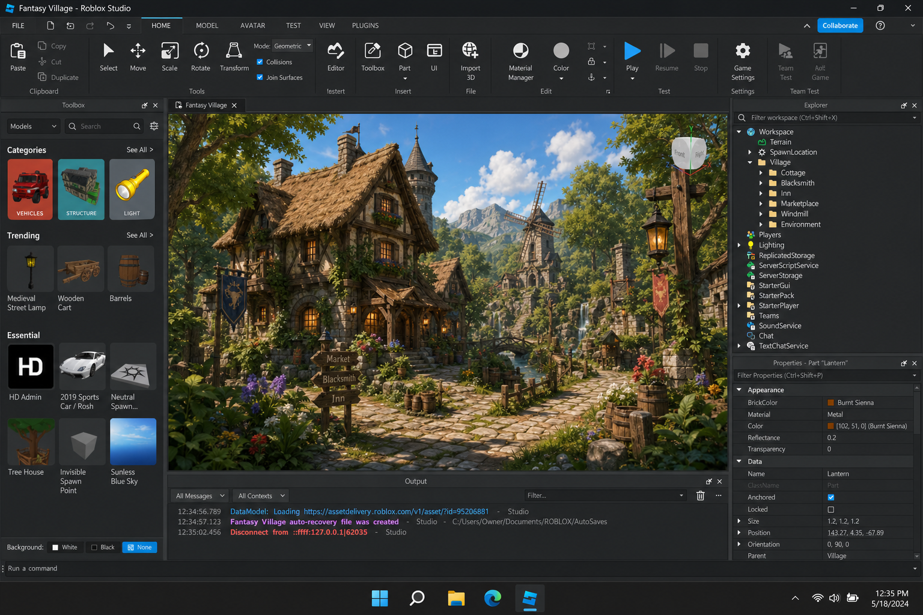
Task: Switch to the MODEL ribbon tab
Action: pyautogui.click(x=207, y=26)
